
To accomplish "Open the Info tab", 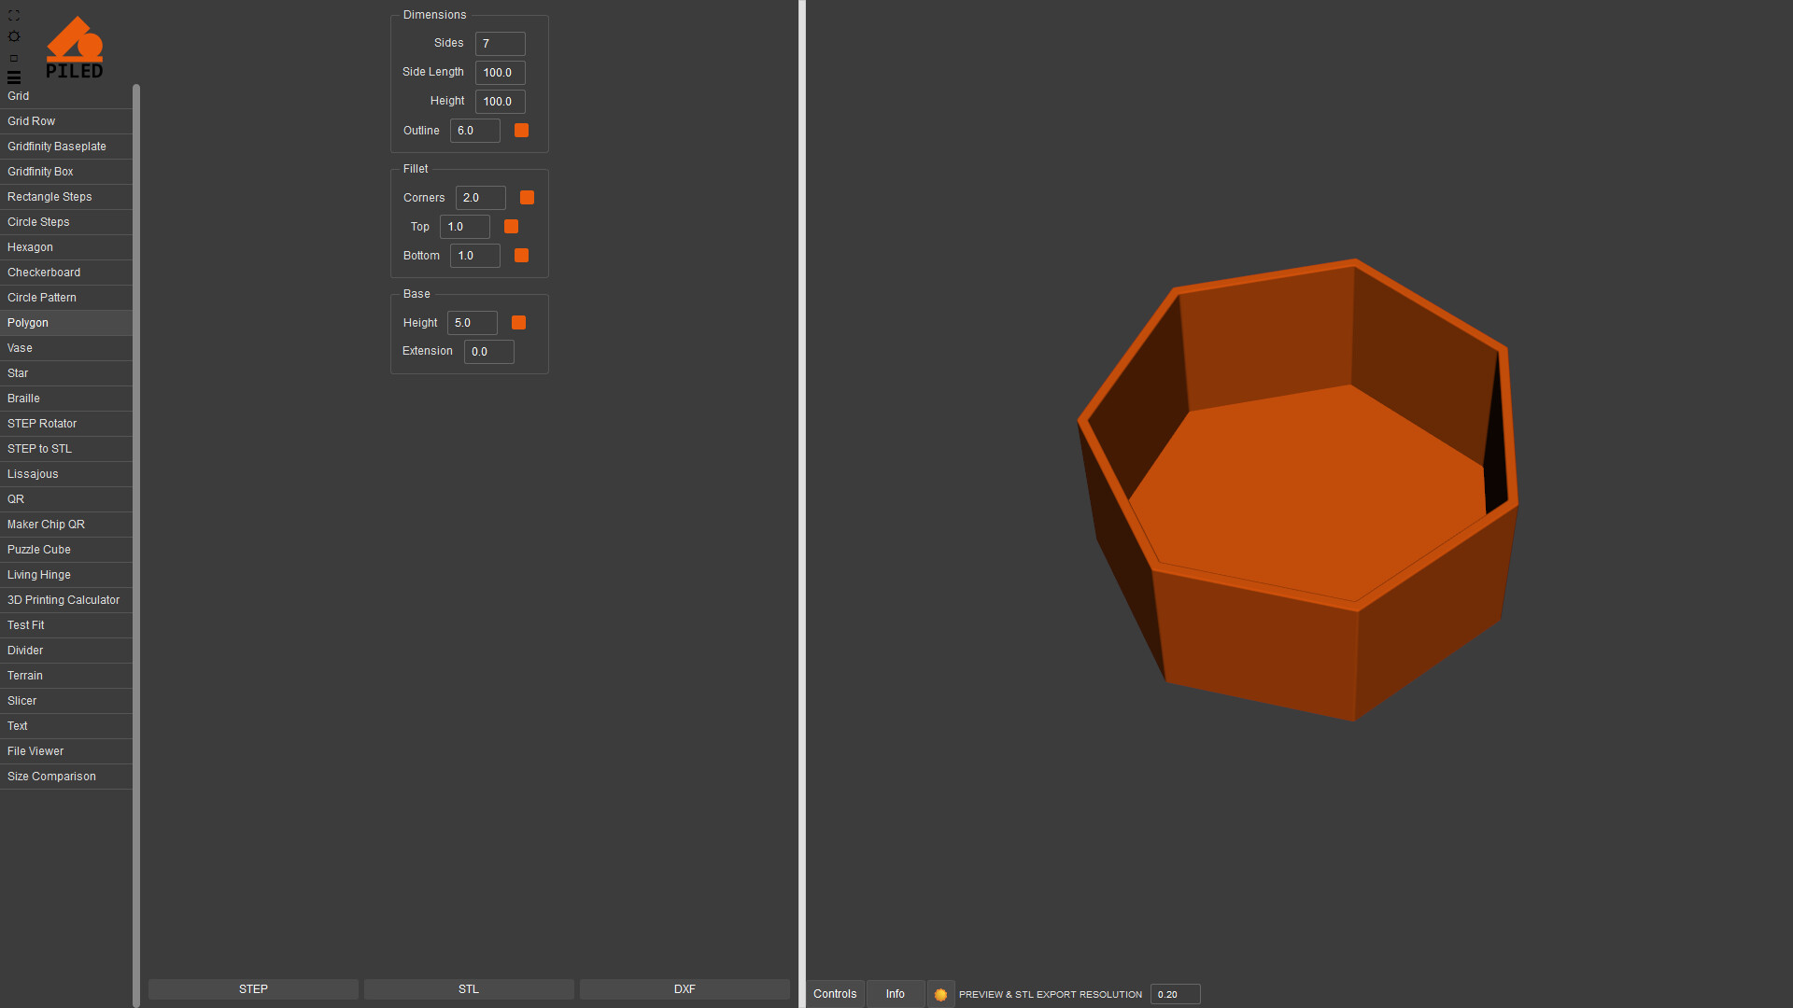I will (895, 994).
